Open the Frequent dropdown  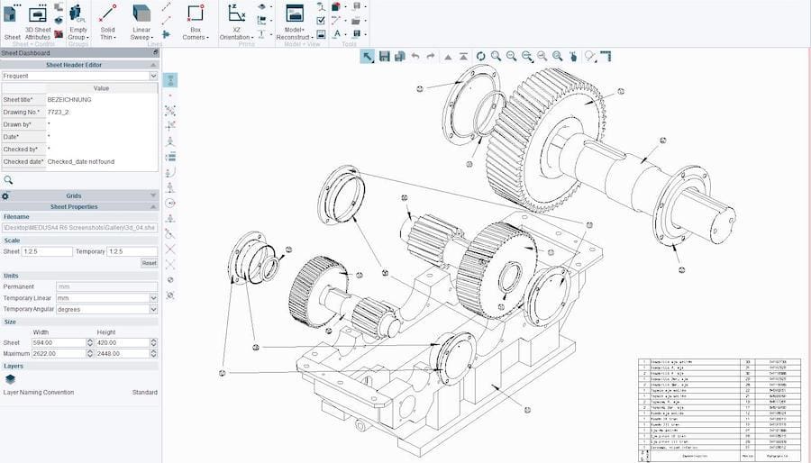click(x=153, y=76)
